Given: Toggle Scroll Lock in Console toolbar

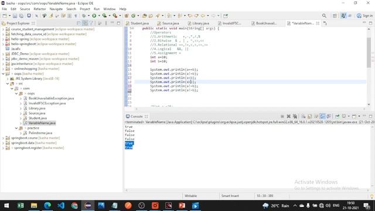Looking at the screenshot, I should pyautogui.click(x=310, y=116).
